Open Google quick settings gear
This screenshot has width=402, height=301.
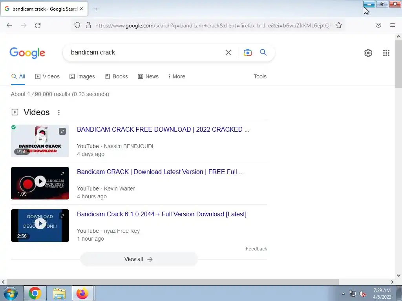(368, 53)
